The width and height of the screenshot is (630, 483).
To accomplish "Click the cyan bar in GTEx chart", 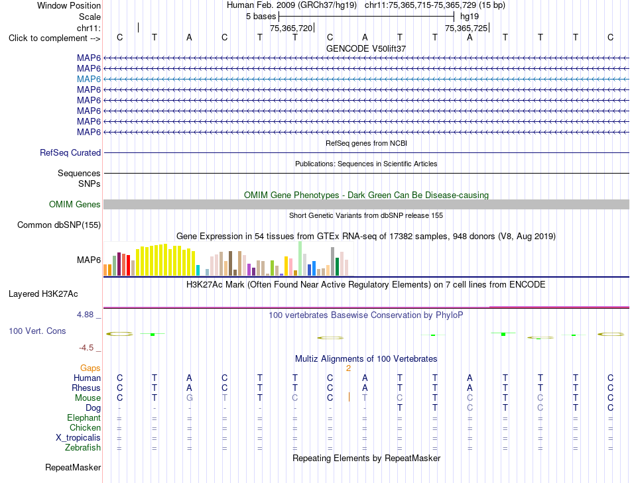I will 198,270.
